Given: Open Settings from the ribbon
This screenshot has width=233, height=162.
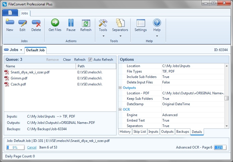Looking at the screenshot, I should [x=141, y=23].
